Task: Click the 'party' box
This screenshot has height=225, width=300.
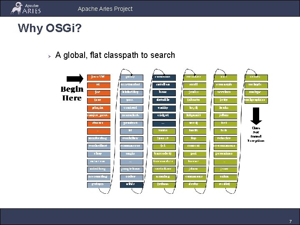Action: coord(132,77)
